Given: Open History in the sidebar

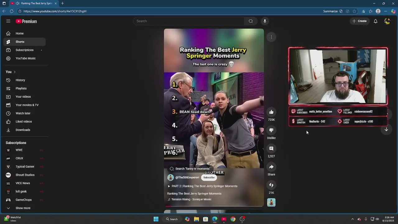Looking at the screenshot, I should click(24, 80).
